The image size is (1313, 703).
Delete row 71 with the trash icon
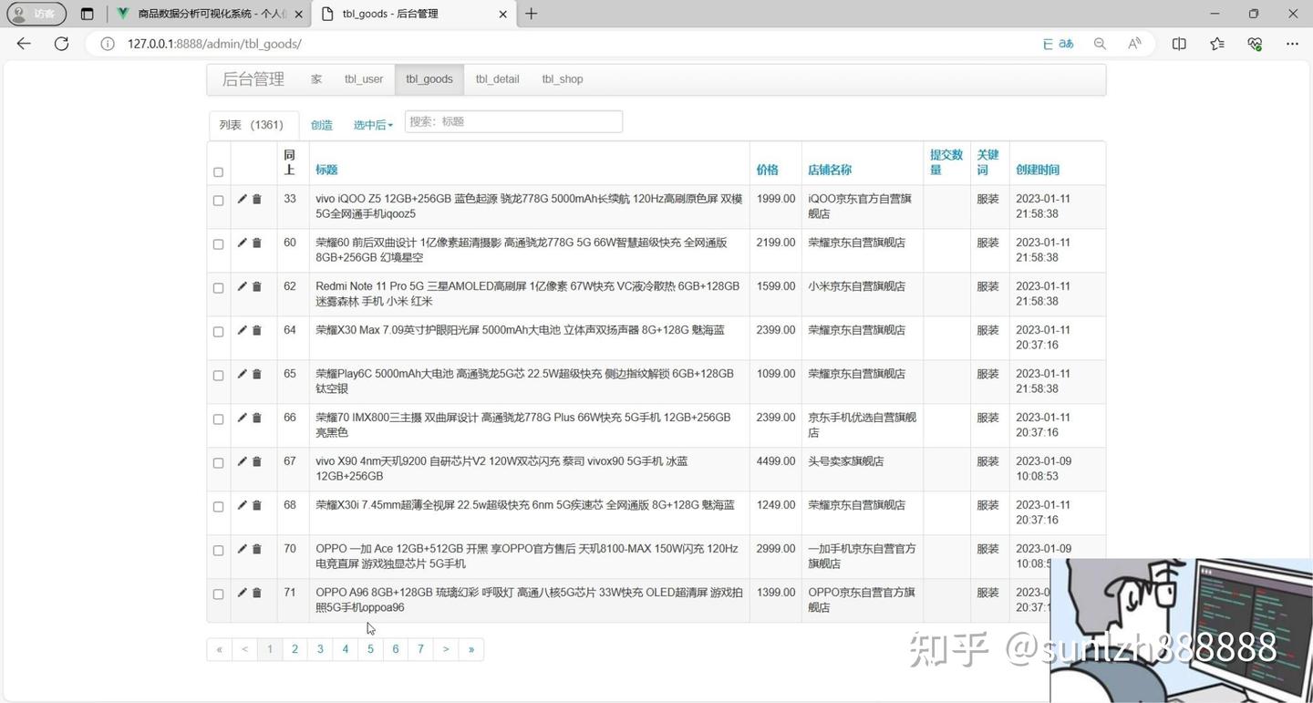257,593
